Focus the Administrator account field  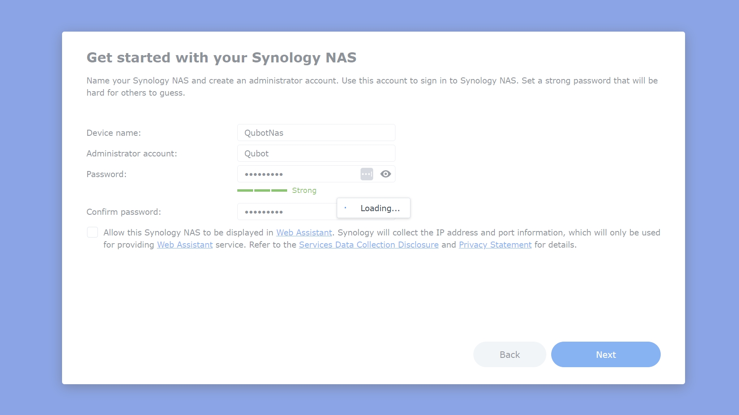316,153
